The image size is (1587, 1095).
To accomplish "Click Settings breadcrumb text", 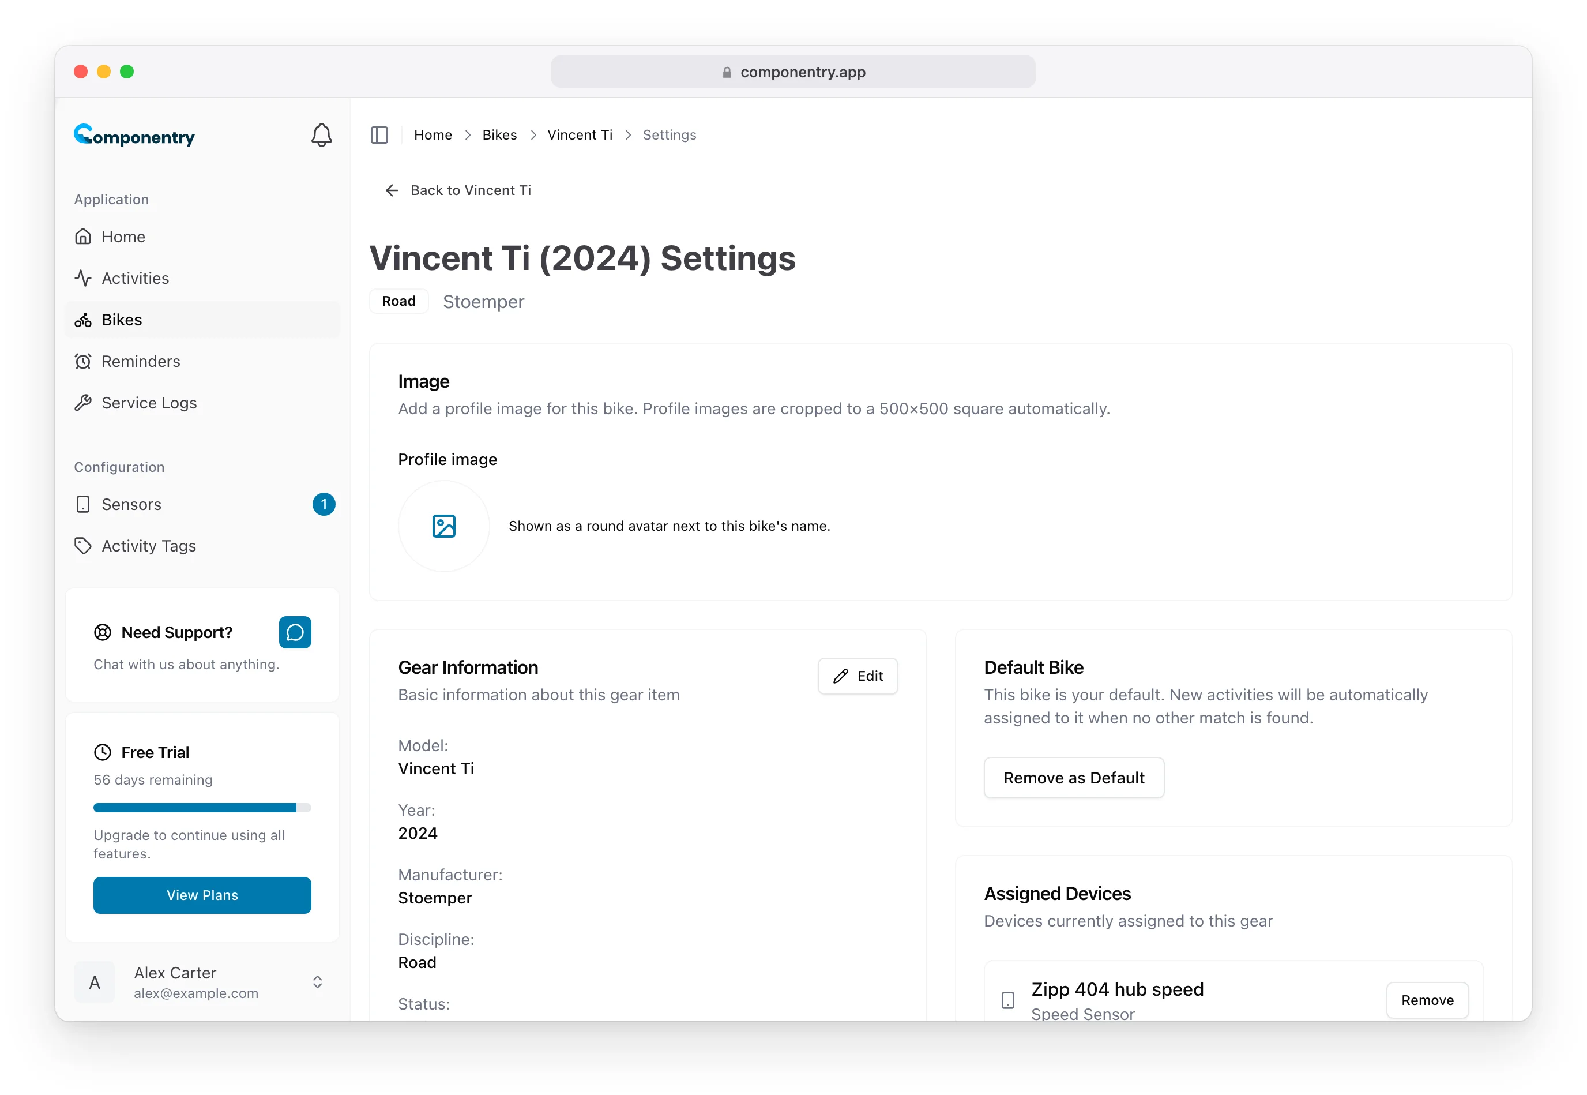I will 670,135.
